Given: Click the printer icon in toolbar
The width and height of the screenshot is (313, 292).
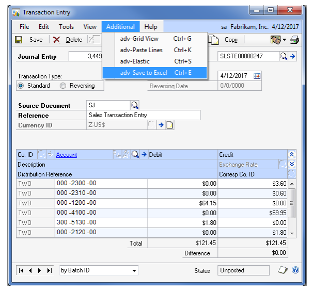Looking at the screenshot, I should click(x=294, y=40).
